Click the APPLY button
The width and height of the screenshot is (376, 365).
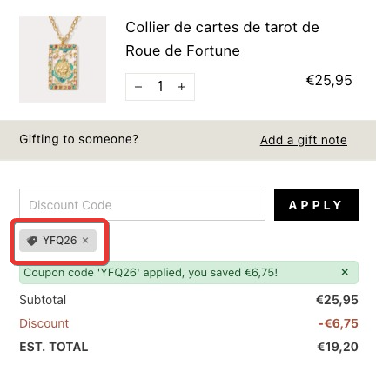pos(316,205)
